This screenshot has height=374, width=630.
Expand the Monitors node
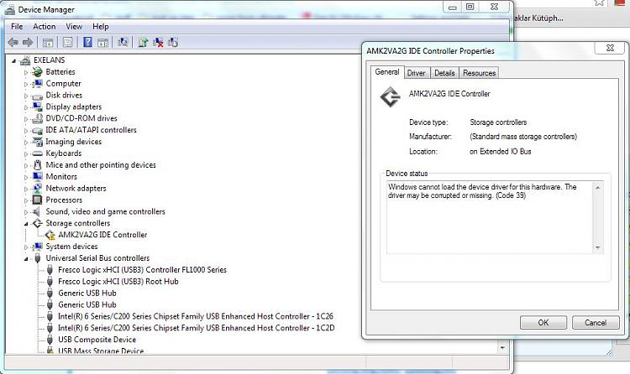(26, 178)
